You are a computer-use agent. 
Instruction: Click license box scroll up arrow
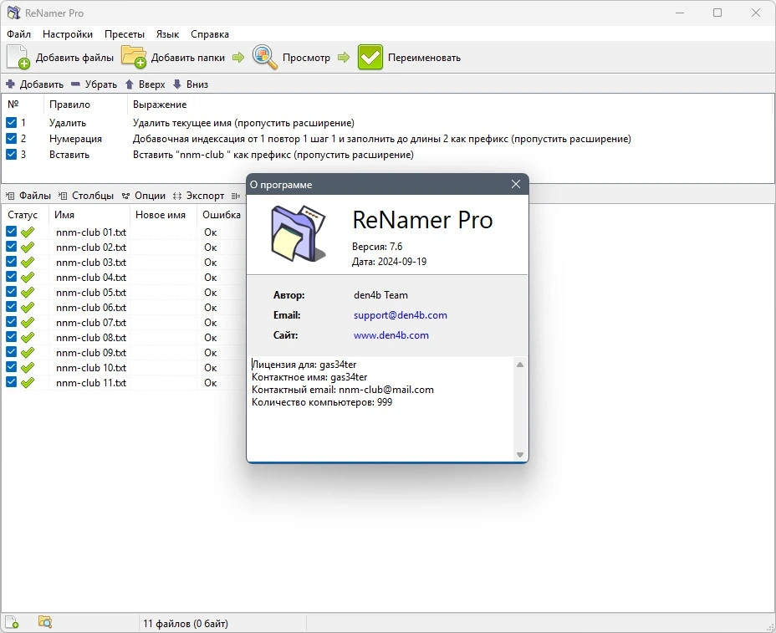519,365
